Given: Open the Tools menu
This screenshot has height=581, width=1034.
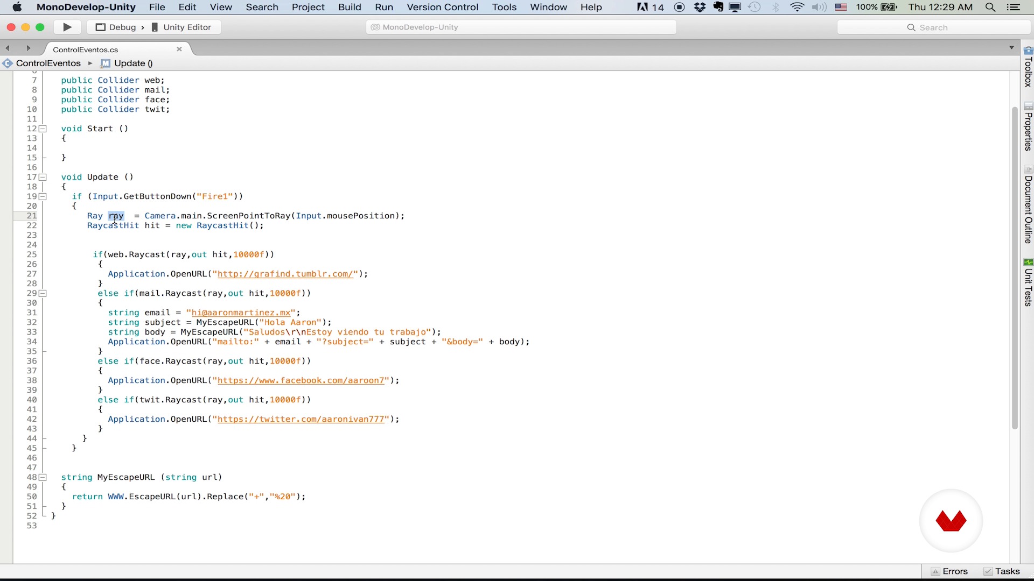Looking at the screenshot, I should 504,7.
